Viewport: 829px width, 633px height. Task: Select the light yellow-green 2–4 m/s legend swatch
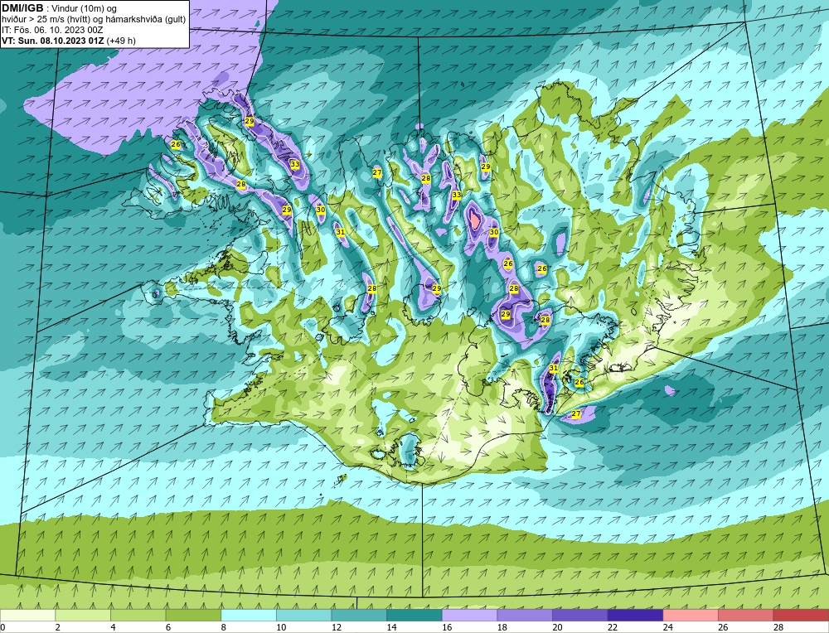pyautogui.click(x=83, y=616)
